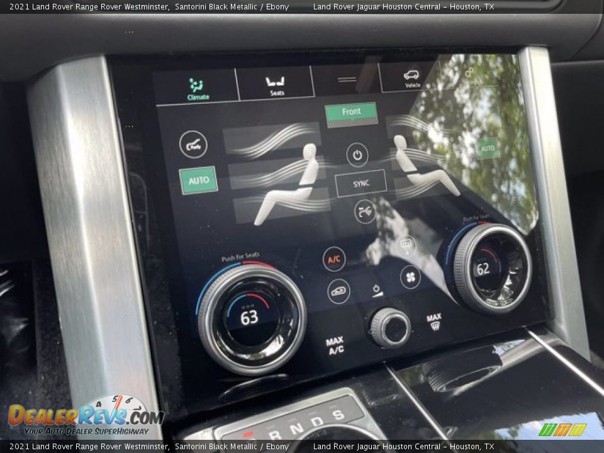Push the small center fan knob
The width and height of the screenshot is (604, 453).
click(x=391, y=328)
